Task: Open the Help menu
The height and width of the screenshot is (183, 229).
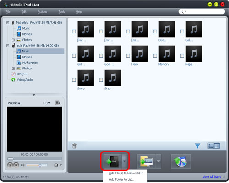Action: pyautogui.click(x=79, y=12)
